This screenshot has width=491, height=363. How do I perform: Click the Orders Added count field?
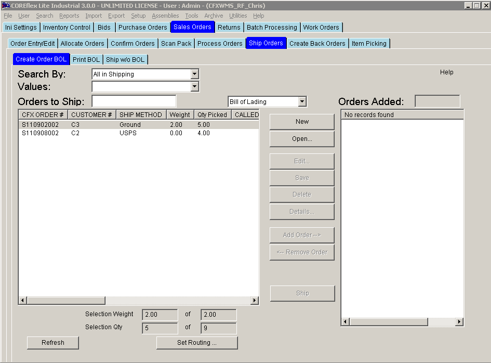point(437,101)
